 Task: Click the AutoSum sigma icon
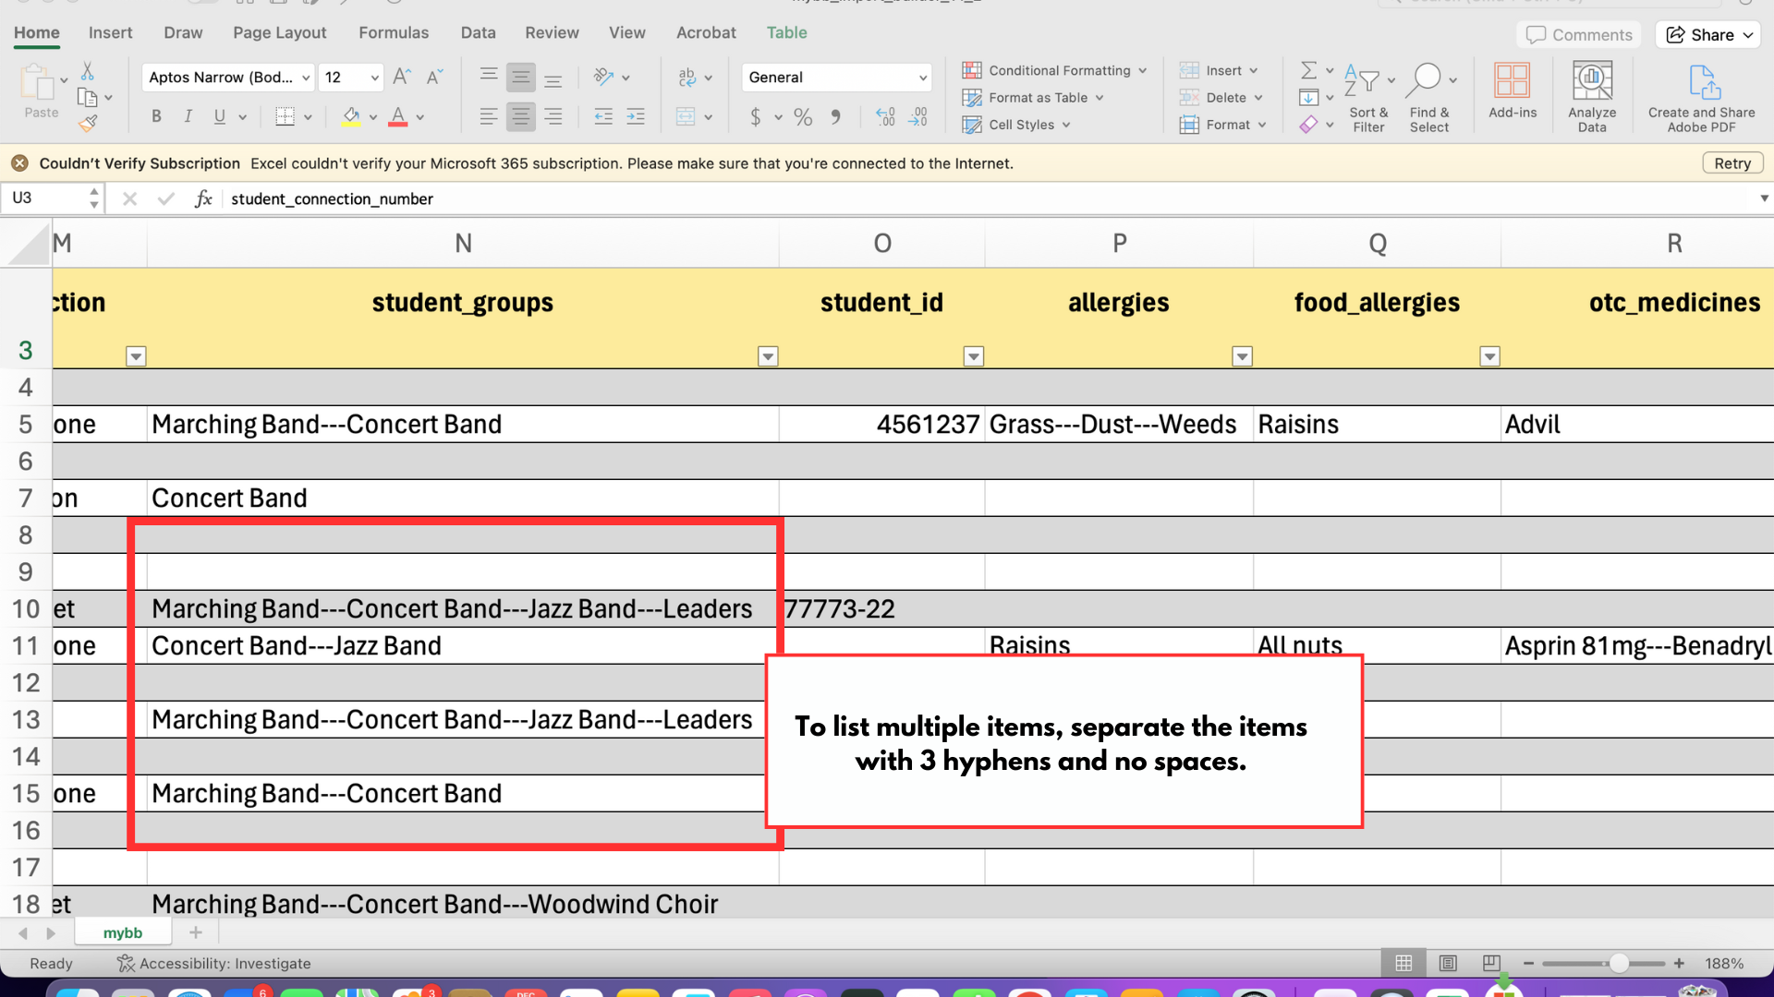pyautogui.click(x=1308, y=70)
